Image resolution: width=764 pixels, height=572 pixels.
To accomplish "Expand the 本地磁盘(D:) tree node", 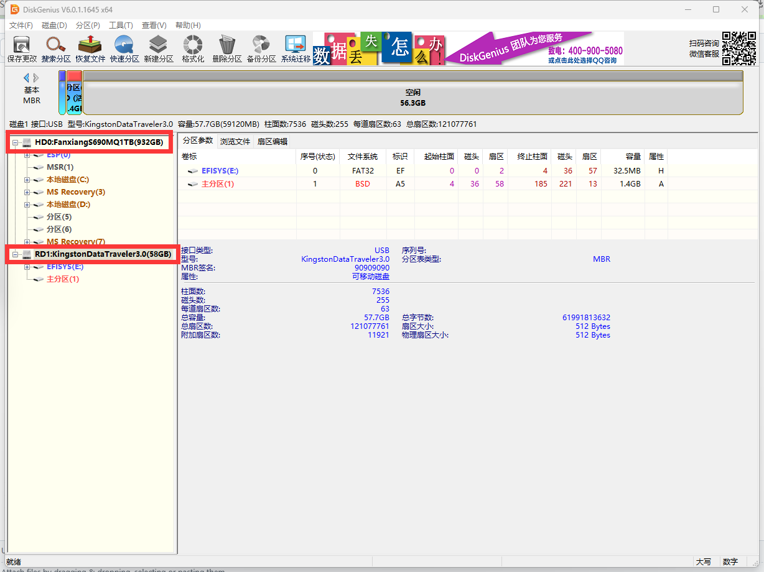I will (27, 205).
